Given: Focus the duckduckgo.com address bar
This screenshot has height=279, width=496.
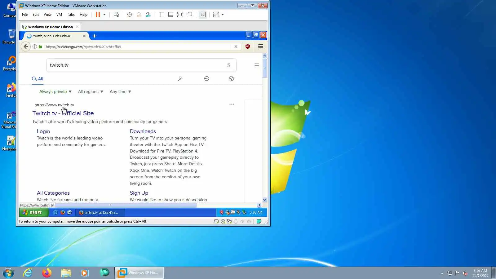Looking at the screenshot, I should tap(136, 47).
